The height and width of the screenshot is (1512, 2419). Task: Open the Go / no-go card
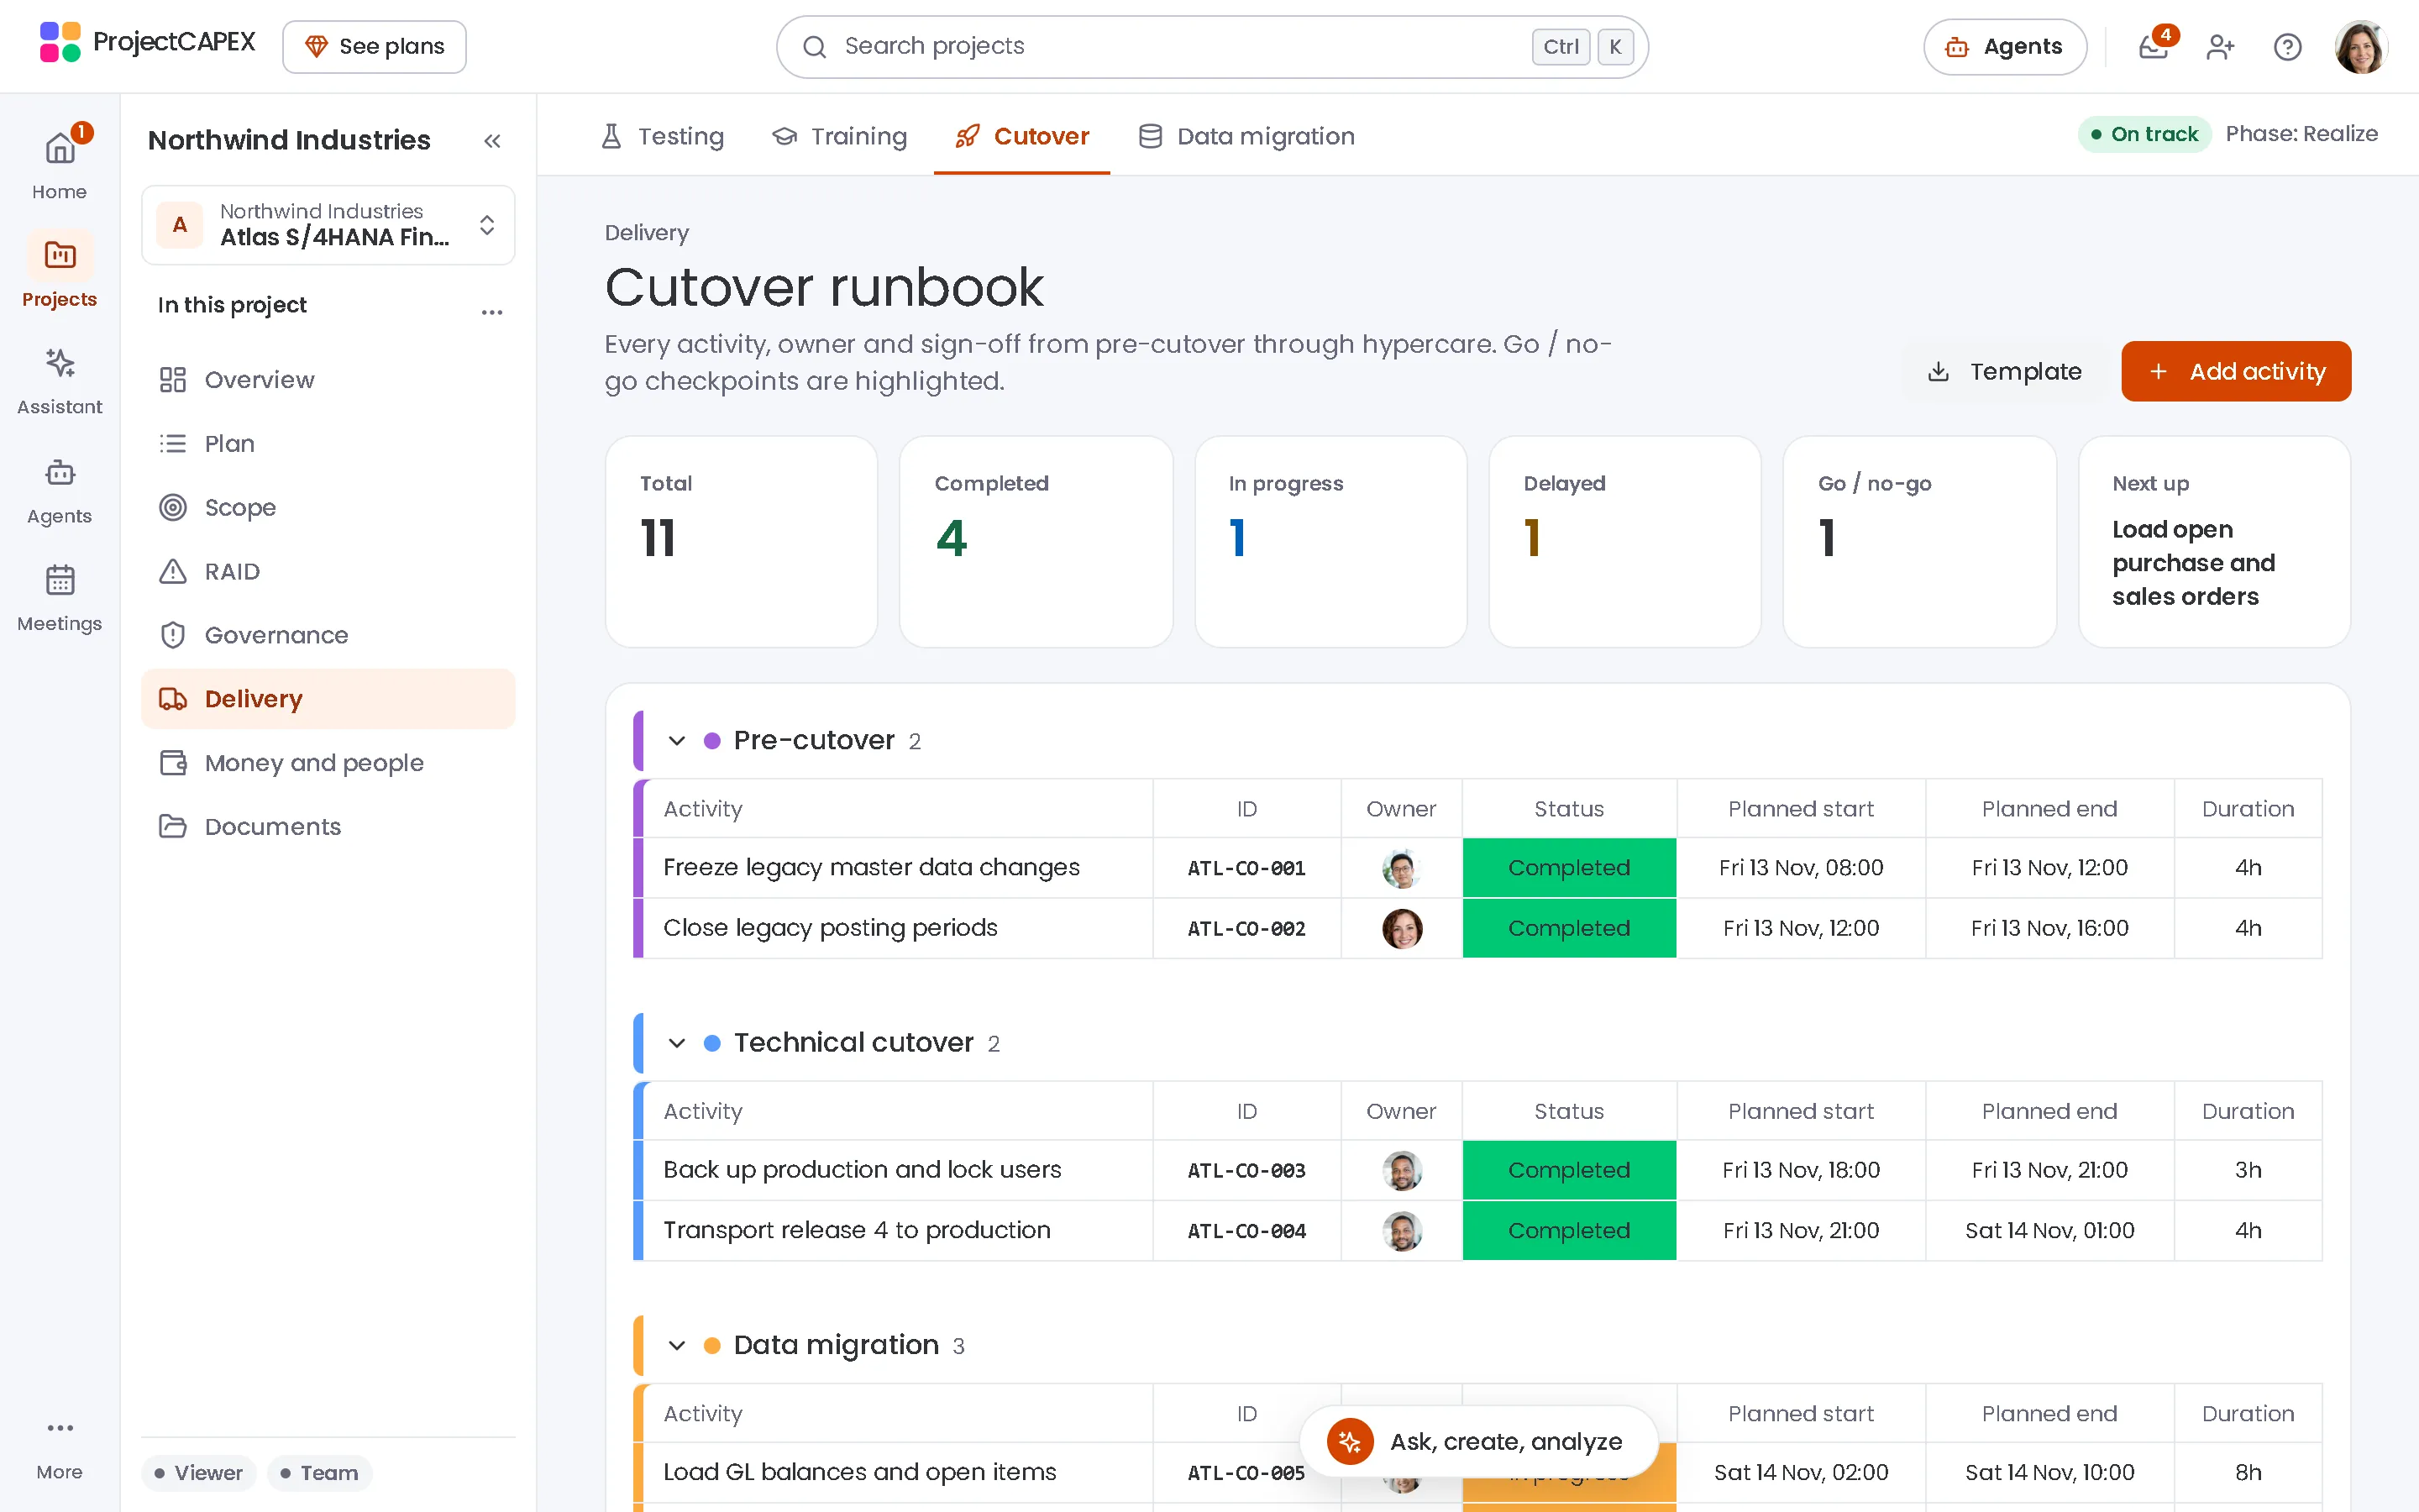tap(1919, 542)
